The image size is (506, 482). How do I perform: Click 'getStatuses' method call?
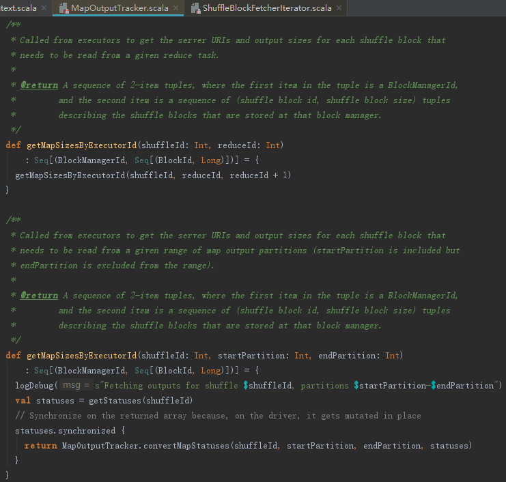point(115,401)
